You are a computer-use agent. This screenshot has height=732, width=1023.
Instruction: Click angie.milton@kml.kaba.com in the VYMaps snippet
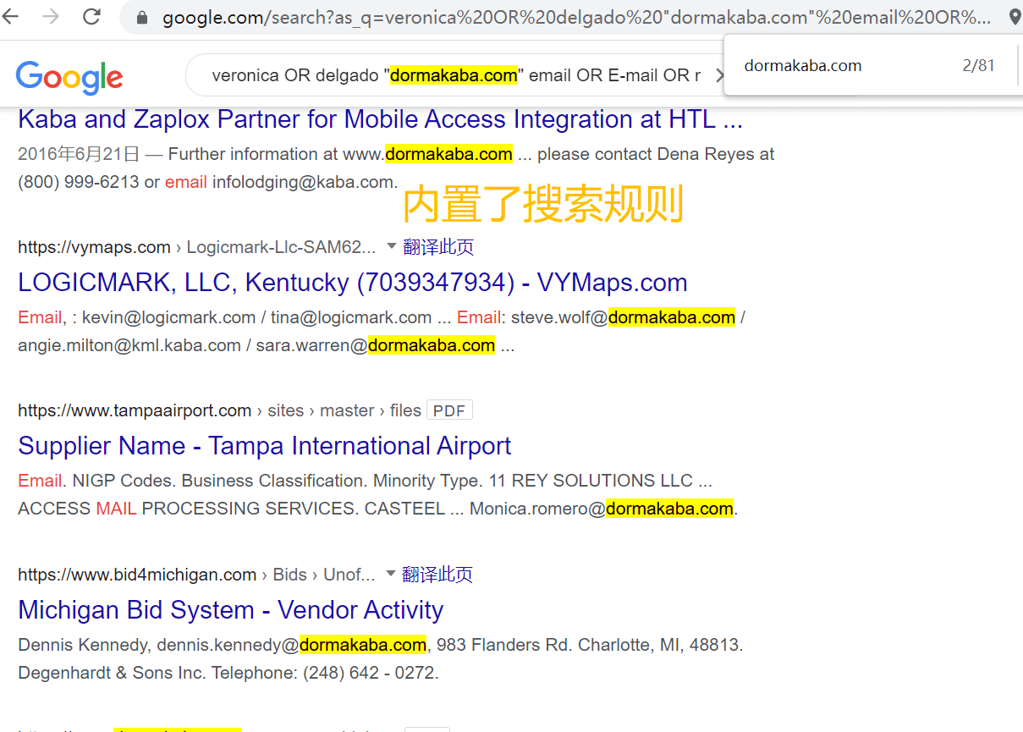pos(129,345)
